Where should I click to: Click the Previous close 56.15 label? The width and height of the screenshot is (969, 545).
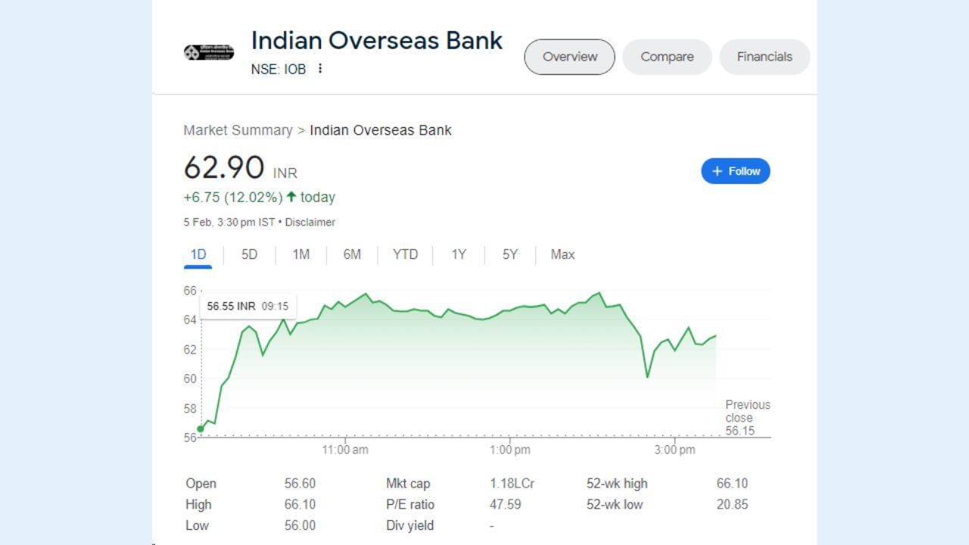746,418
